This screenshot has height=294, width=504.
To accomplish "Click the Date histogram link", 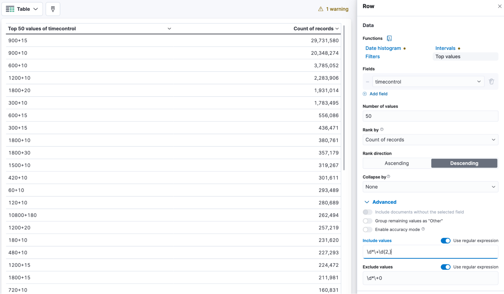I will point(383,48).
